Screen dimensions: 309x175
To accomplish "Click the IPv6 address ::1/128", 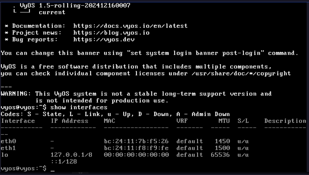I will [x=64, y=161].
